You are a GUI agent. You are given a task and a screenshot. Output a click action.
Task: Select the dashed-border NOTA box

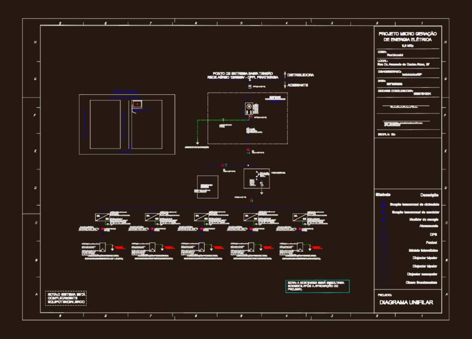point(66,298)
